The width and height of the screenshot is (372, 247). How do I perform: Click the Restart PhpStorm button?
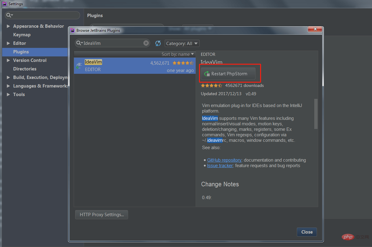pyautogui.click(x=228, y=73)
